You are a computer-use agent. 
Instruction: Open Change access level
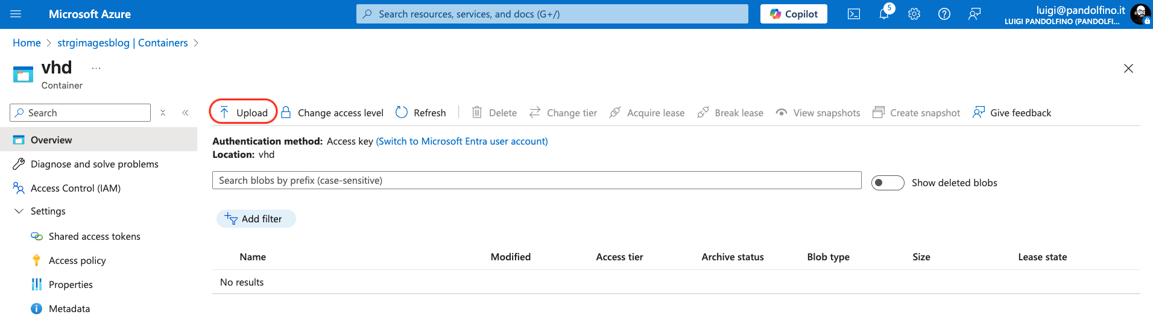[332, 113]
